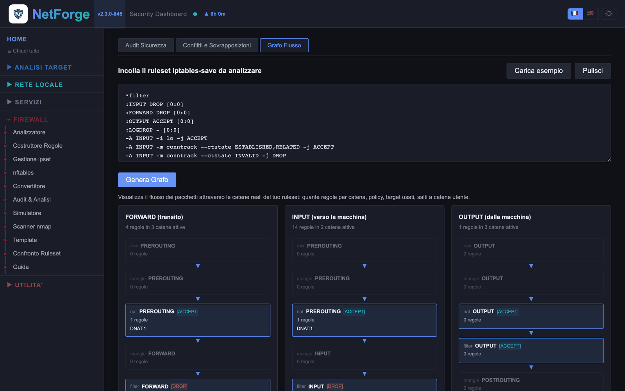Click the mangle INPUT chain node
The image size is (625, 391).
tap(364, 358)
